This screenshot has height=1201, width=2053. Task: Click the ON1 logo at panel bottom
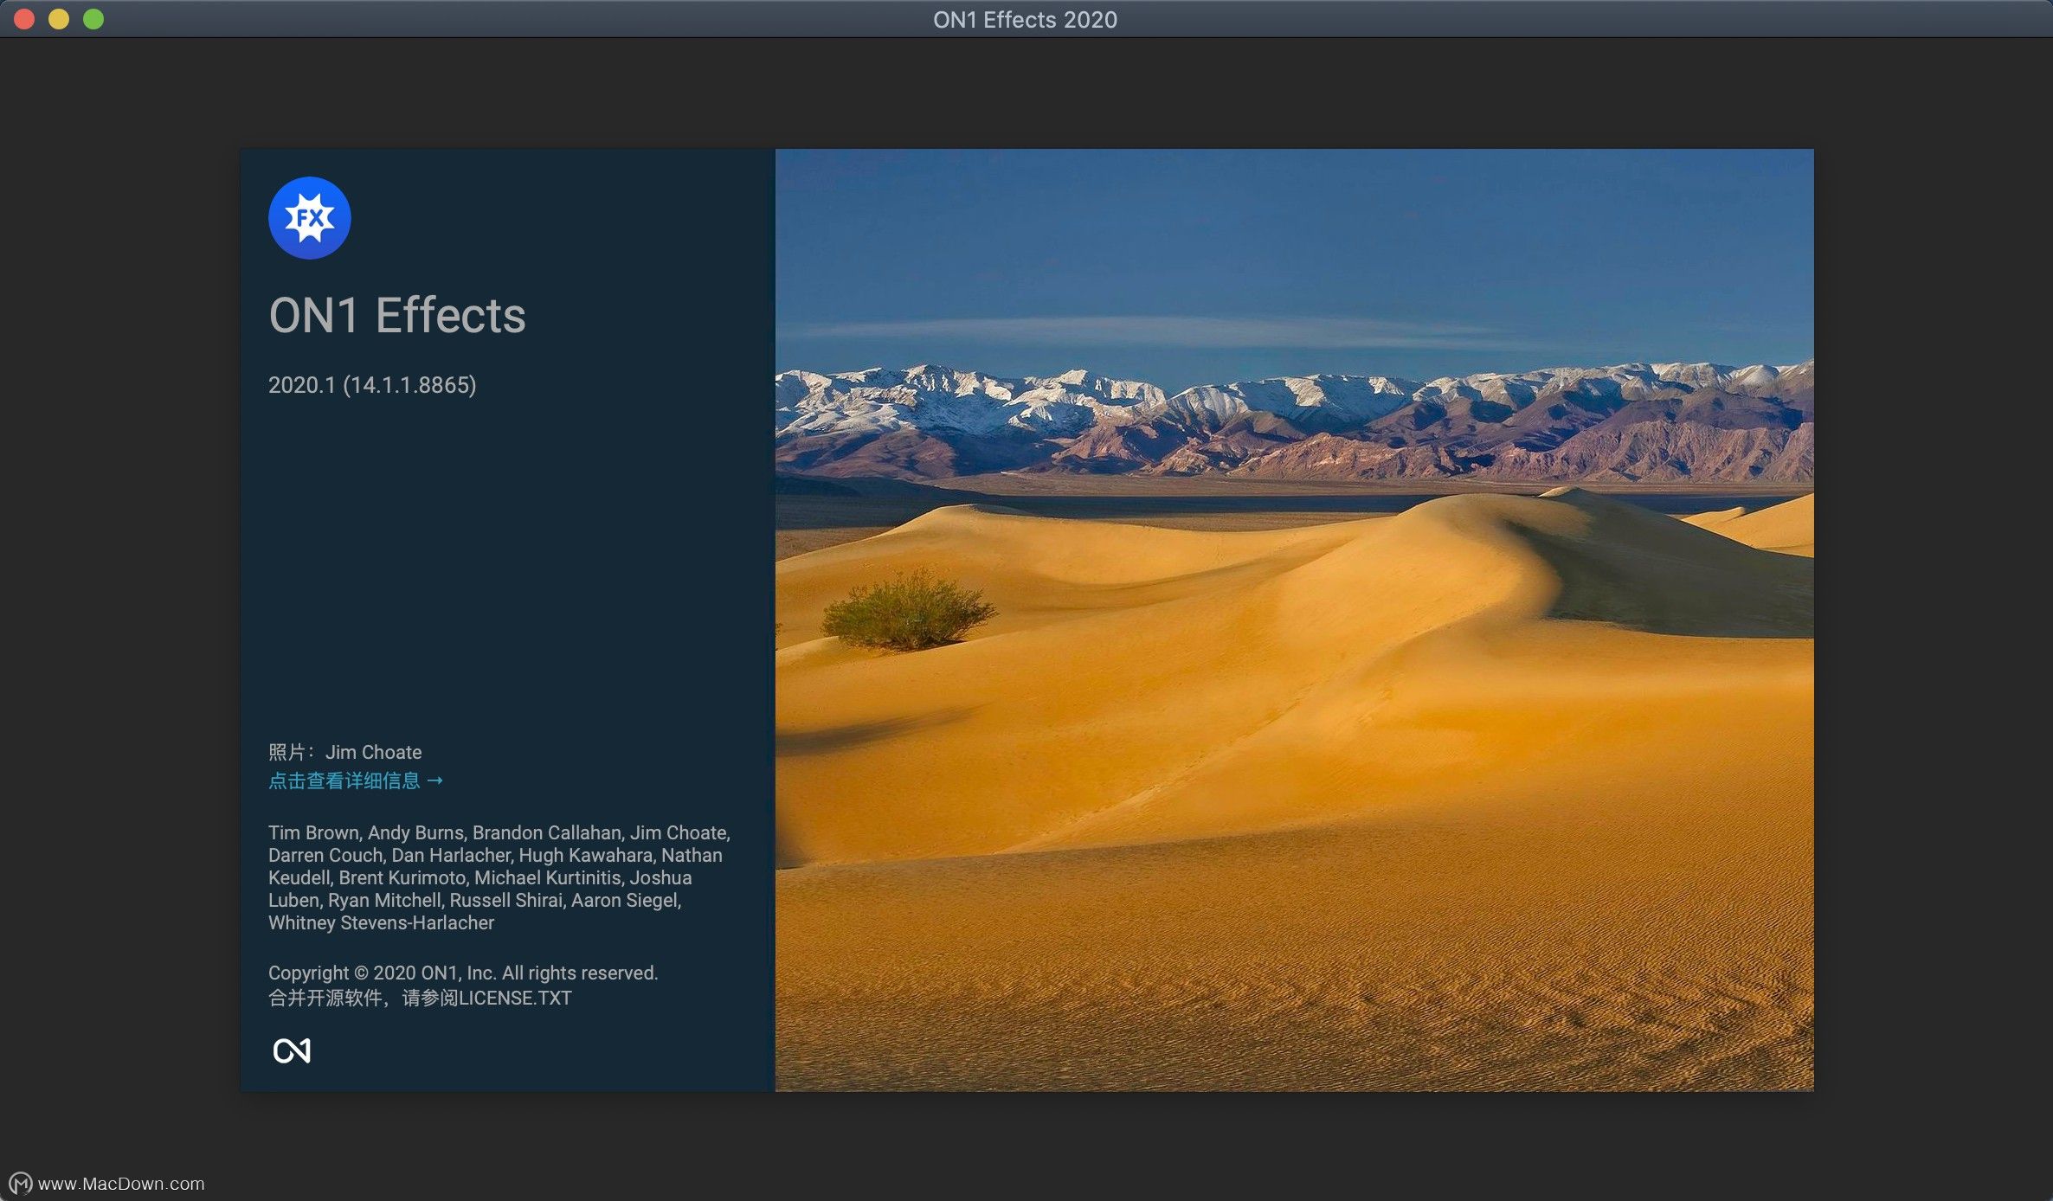tap(292, 1050)
